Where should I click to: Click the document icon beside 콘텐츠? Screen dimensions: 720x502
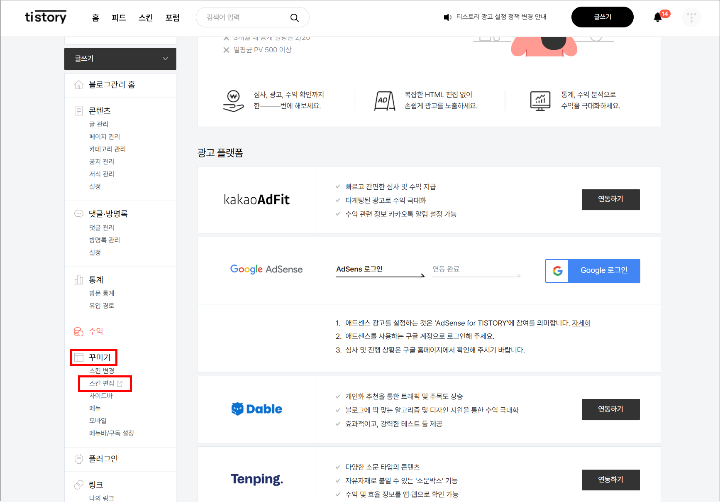[78, 110]
